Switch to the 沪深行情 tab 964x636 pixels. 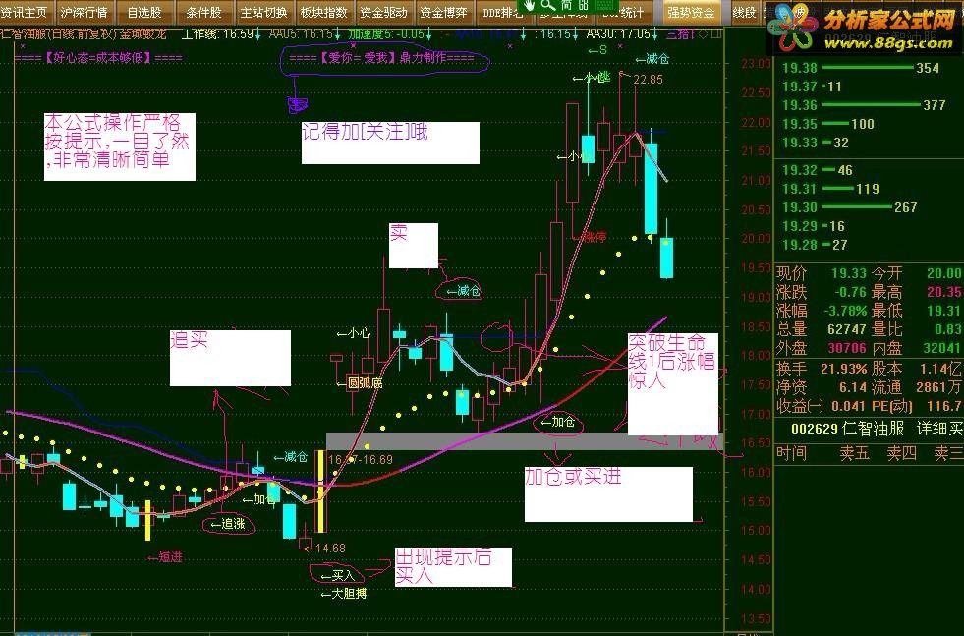pyautogui.click(x=85, y=13)
